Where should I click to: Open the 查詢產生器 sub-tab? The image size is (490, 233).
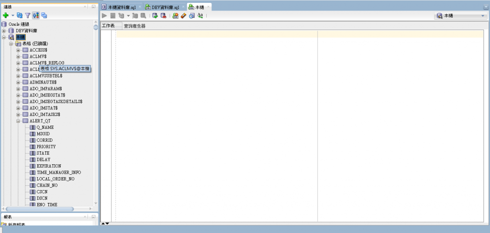click(134, 26)
